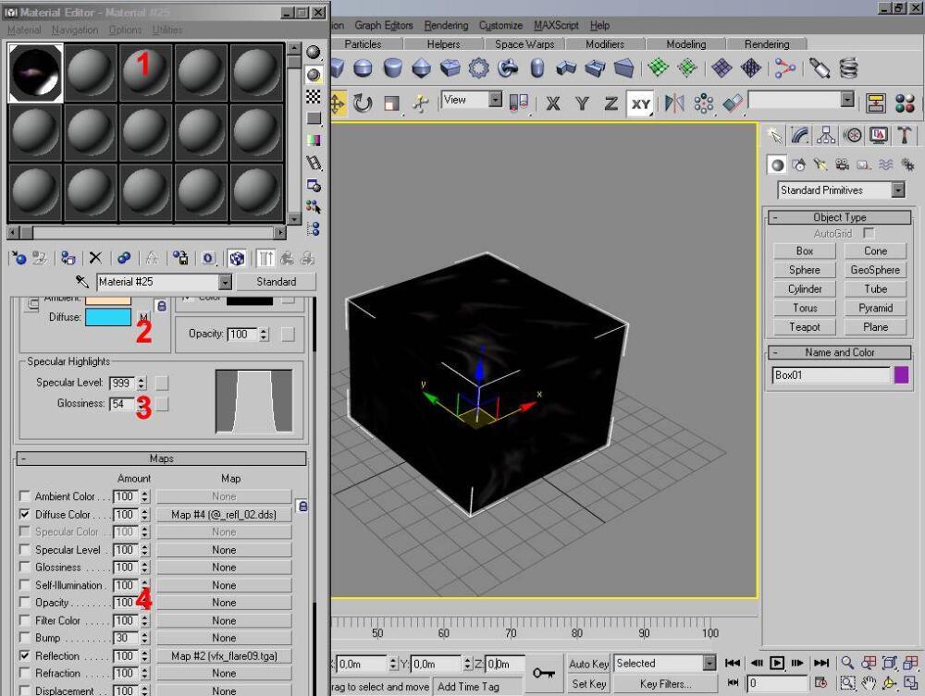Open the Modify command panel tab
The image size is (925, 696).
(799, 136)
